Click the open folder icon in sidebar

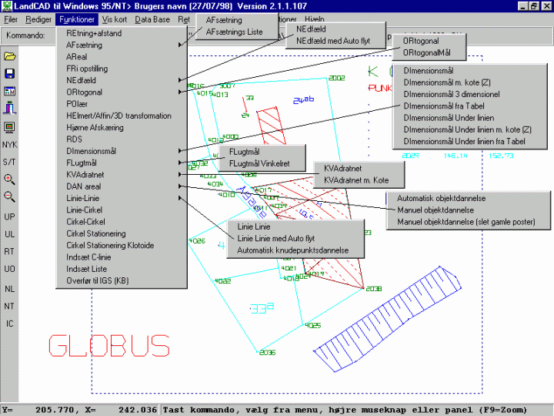coord(10,56)
